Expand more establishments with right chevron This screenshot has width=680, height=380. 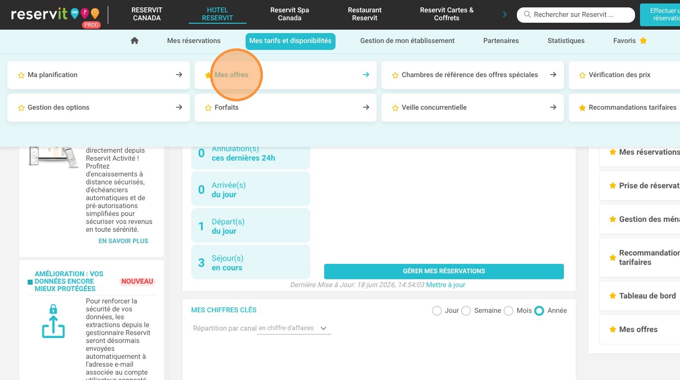tap(505, 14)
